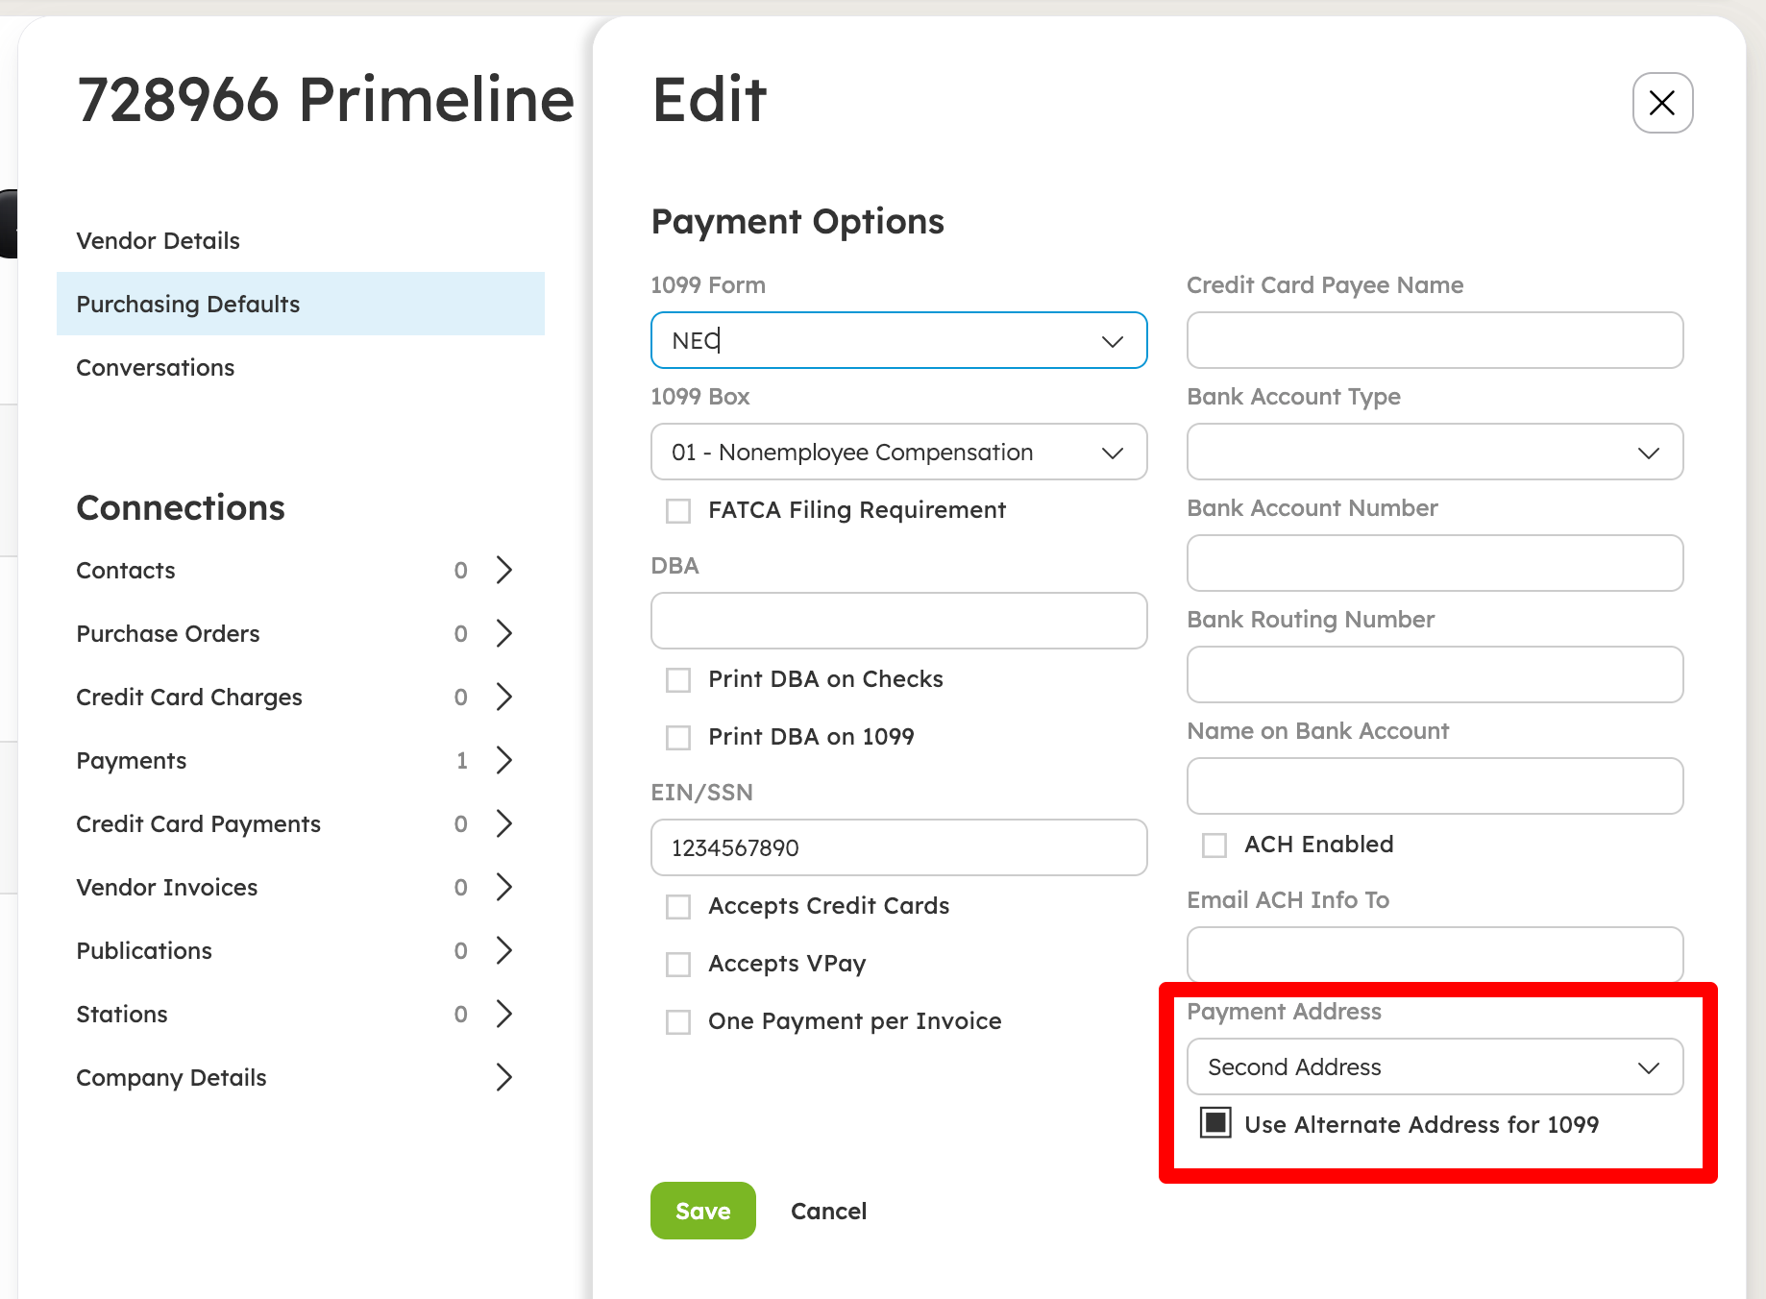
Task: Open Credit Card Charges arrow
Action: point(503,697)
